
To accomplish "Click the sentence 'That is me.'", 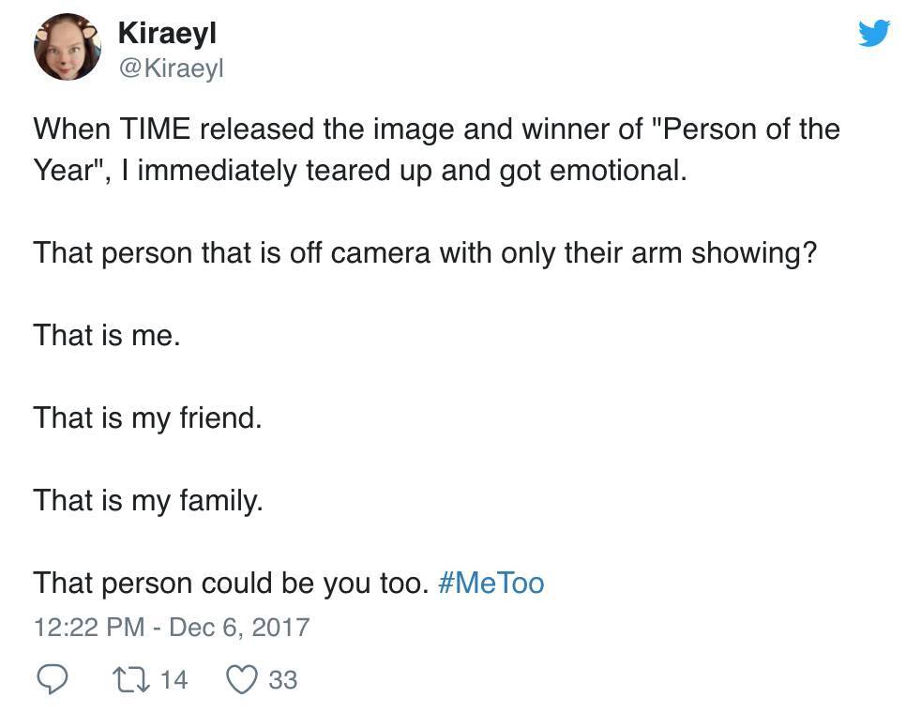I will pyautogui.click(x=106, y=335).
